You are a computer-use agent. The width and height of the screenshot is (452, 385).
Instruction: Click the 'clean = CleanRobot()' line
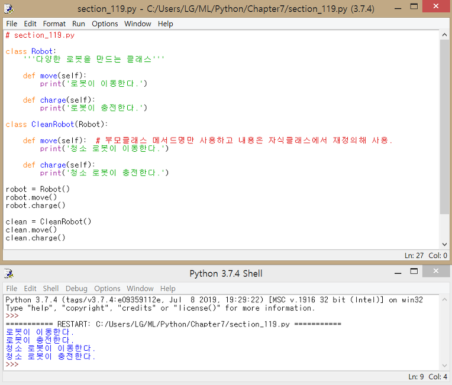pyautogui.click(x=49, y=221)
